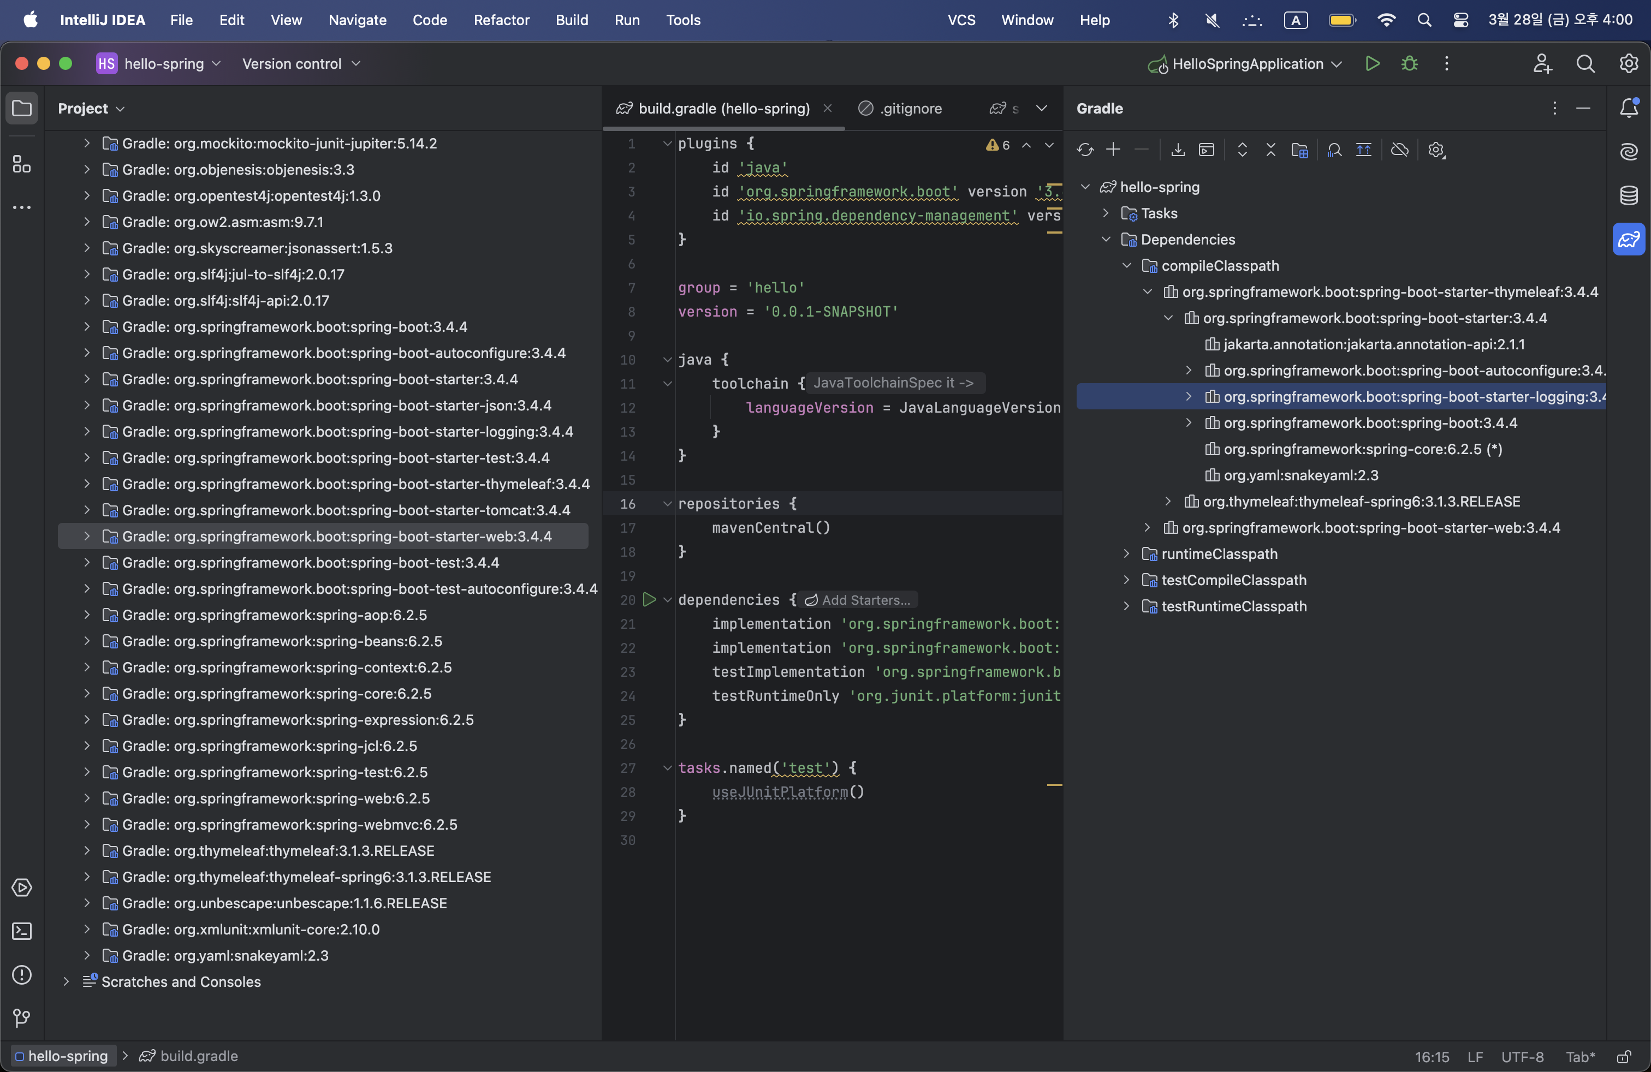Open Search Everywhere in IDE toolbar
The image size is (1651, 1072).
pos(1585,64)
